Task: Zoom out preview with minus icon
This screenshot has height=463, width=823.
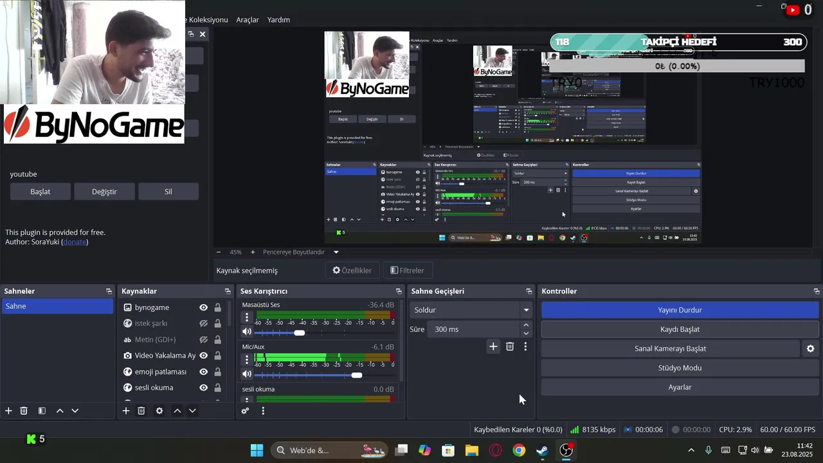Action: (219, 252)
